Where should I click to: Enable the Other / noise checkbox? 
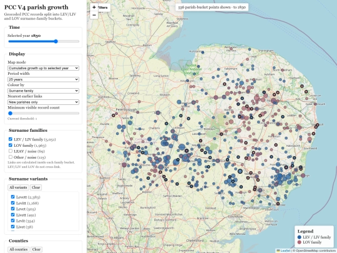coord(11,157)
